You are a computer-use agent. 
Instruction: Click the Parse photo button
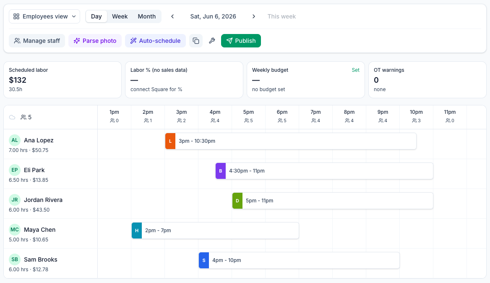click(x=95, y=41)
